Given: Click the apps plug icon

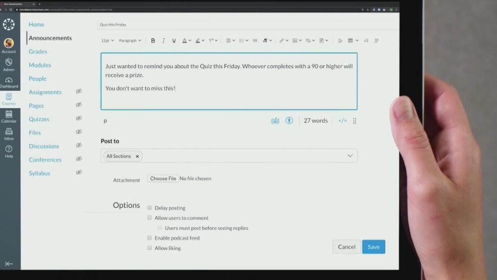Looking at the screenshot, I should click(376, 41).
